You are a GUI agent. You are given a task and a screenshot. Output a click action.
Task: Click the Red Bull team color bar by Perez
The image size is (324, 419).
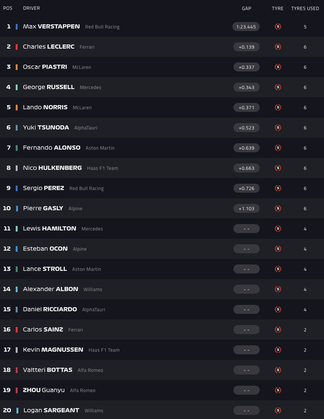coord(16,188)
